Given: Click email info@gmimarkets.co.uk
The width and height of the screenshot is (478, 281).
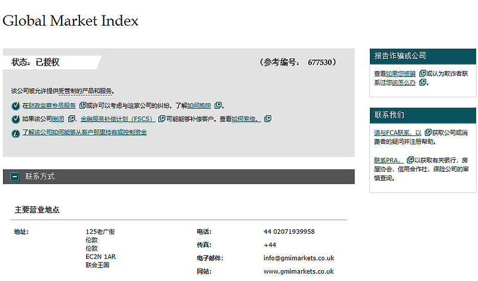Looking at the screenshot, I should tap(299, 258).
